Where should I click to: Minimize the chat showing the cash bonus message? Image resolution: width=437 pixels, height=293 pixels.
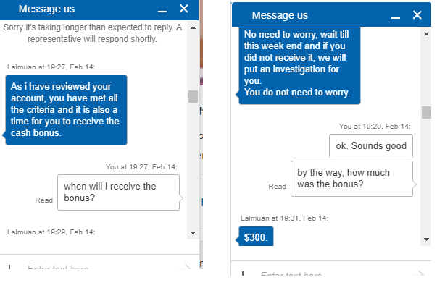tap(162, 9)
